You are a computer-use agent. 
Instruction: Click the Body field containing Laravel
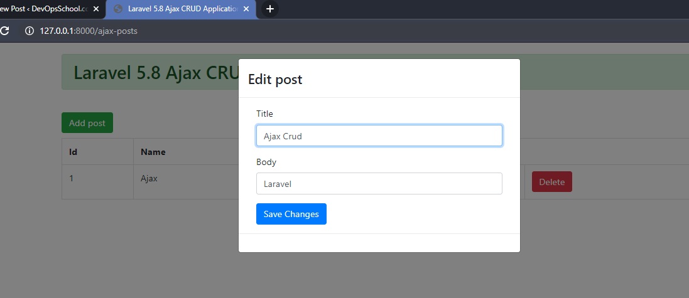point(379,184)
